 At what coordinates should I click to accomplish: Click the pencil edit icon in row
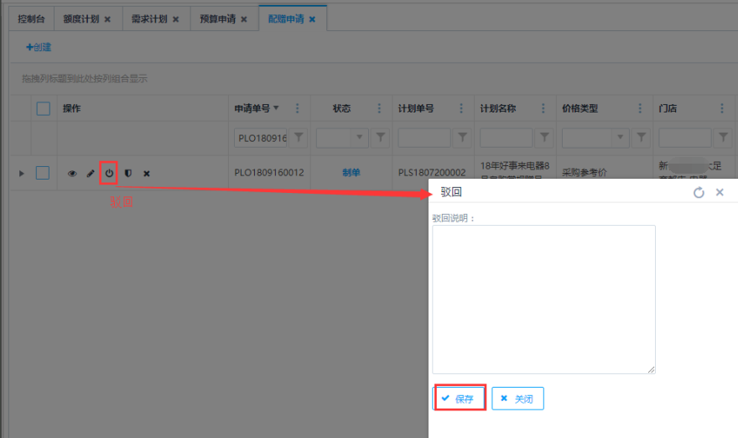[x=91, y=174]
